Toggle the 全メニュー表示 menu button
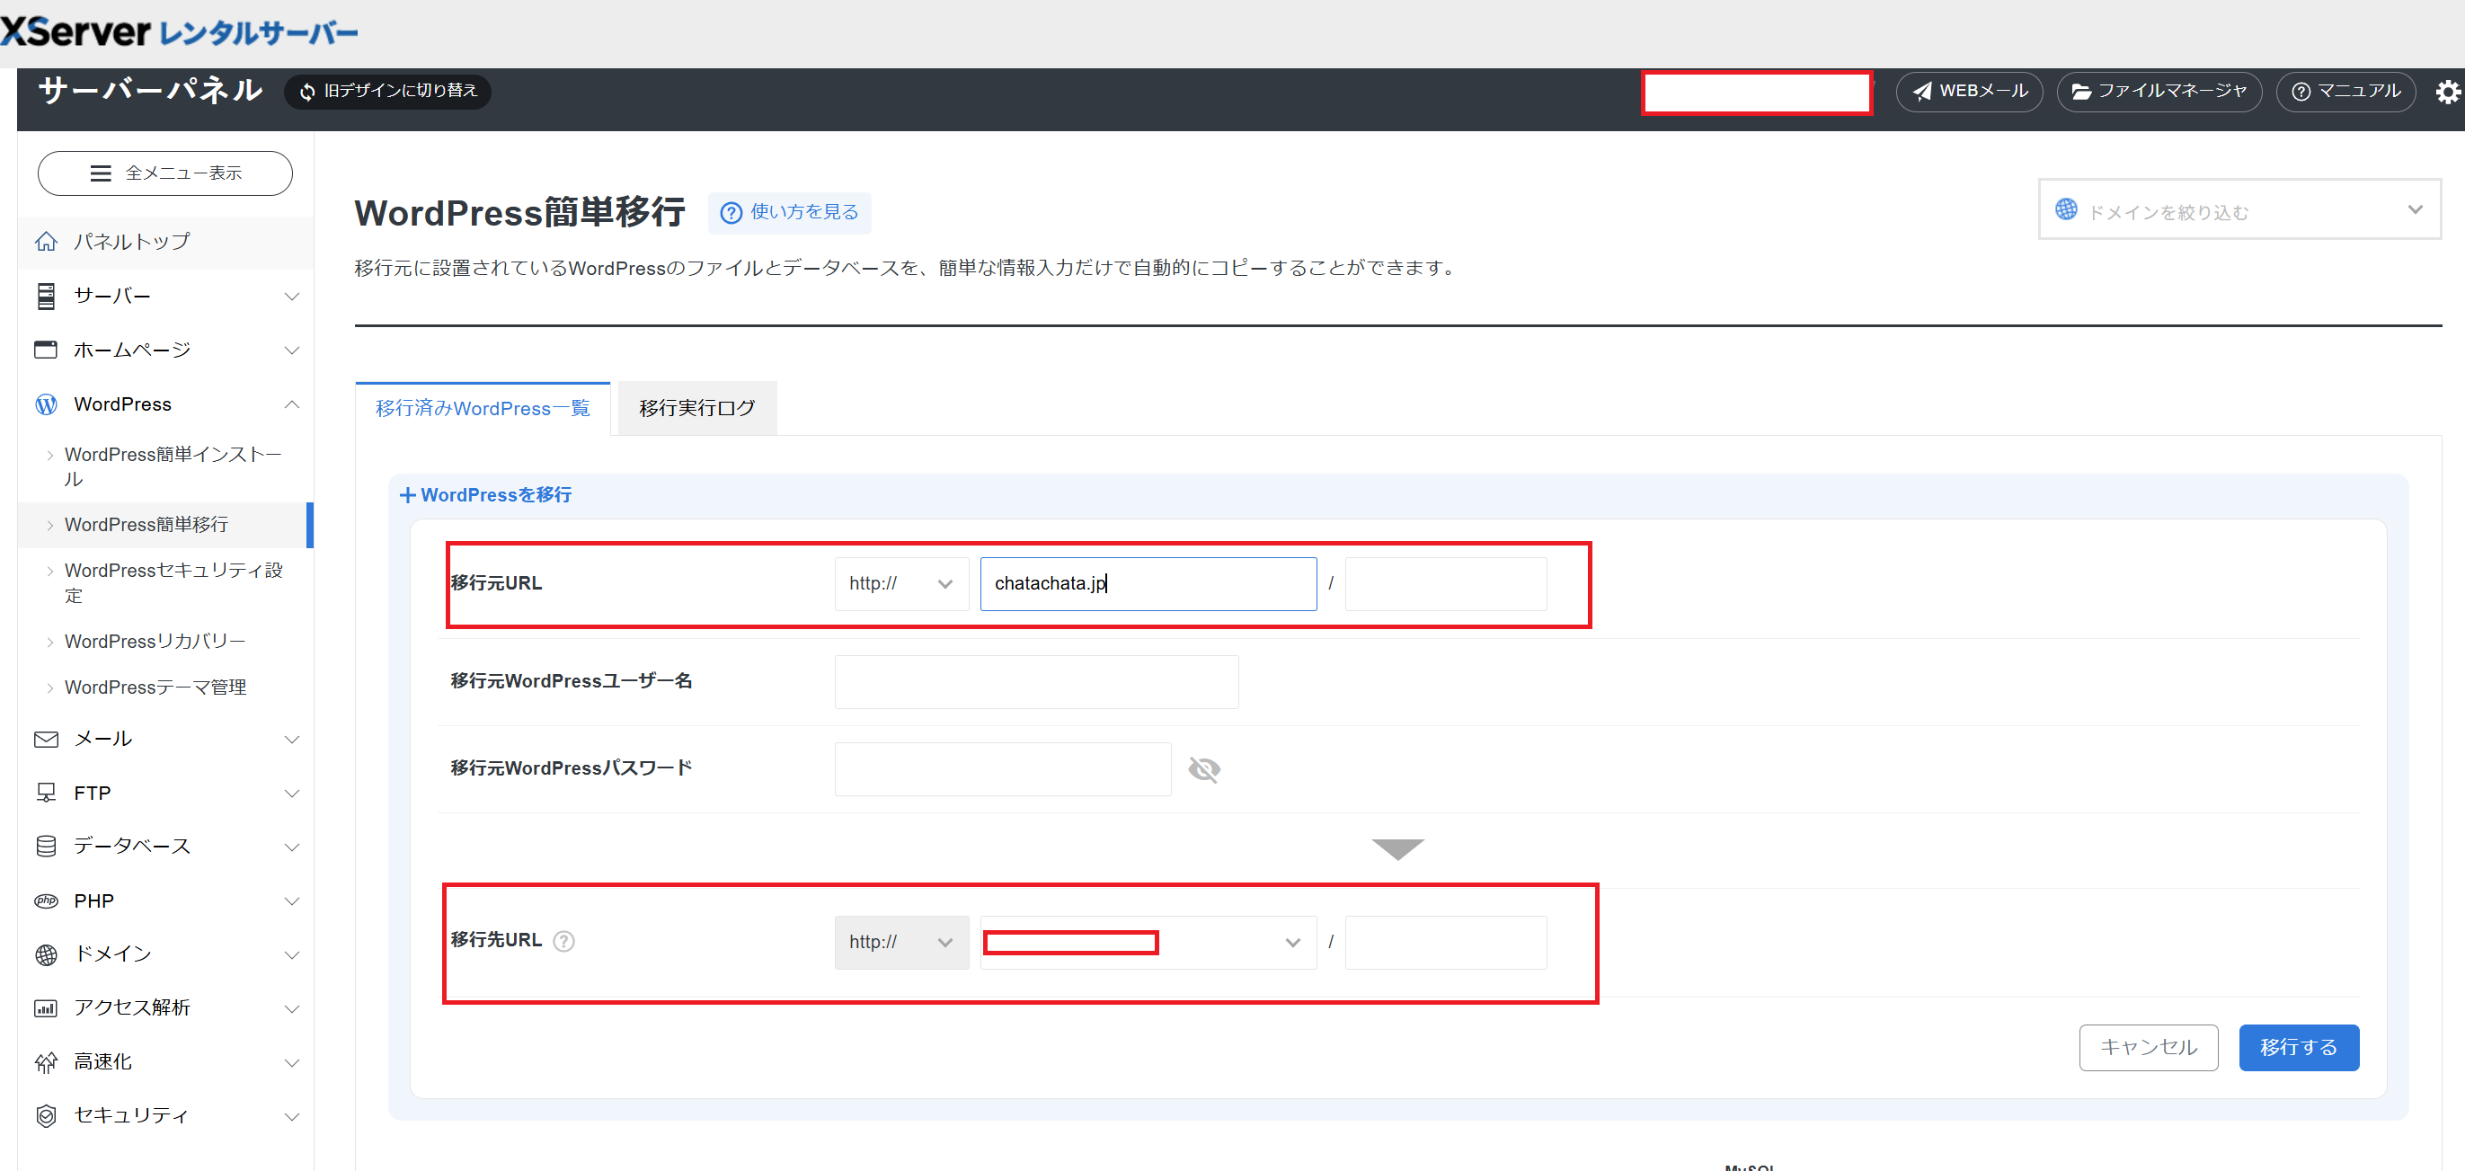Image resolution: width=2465 pixels, height=1171 pixels. [x=164, y=173]
